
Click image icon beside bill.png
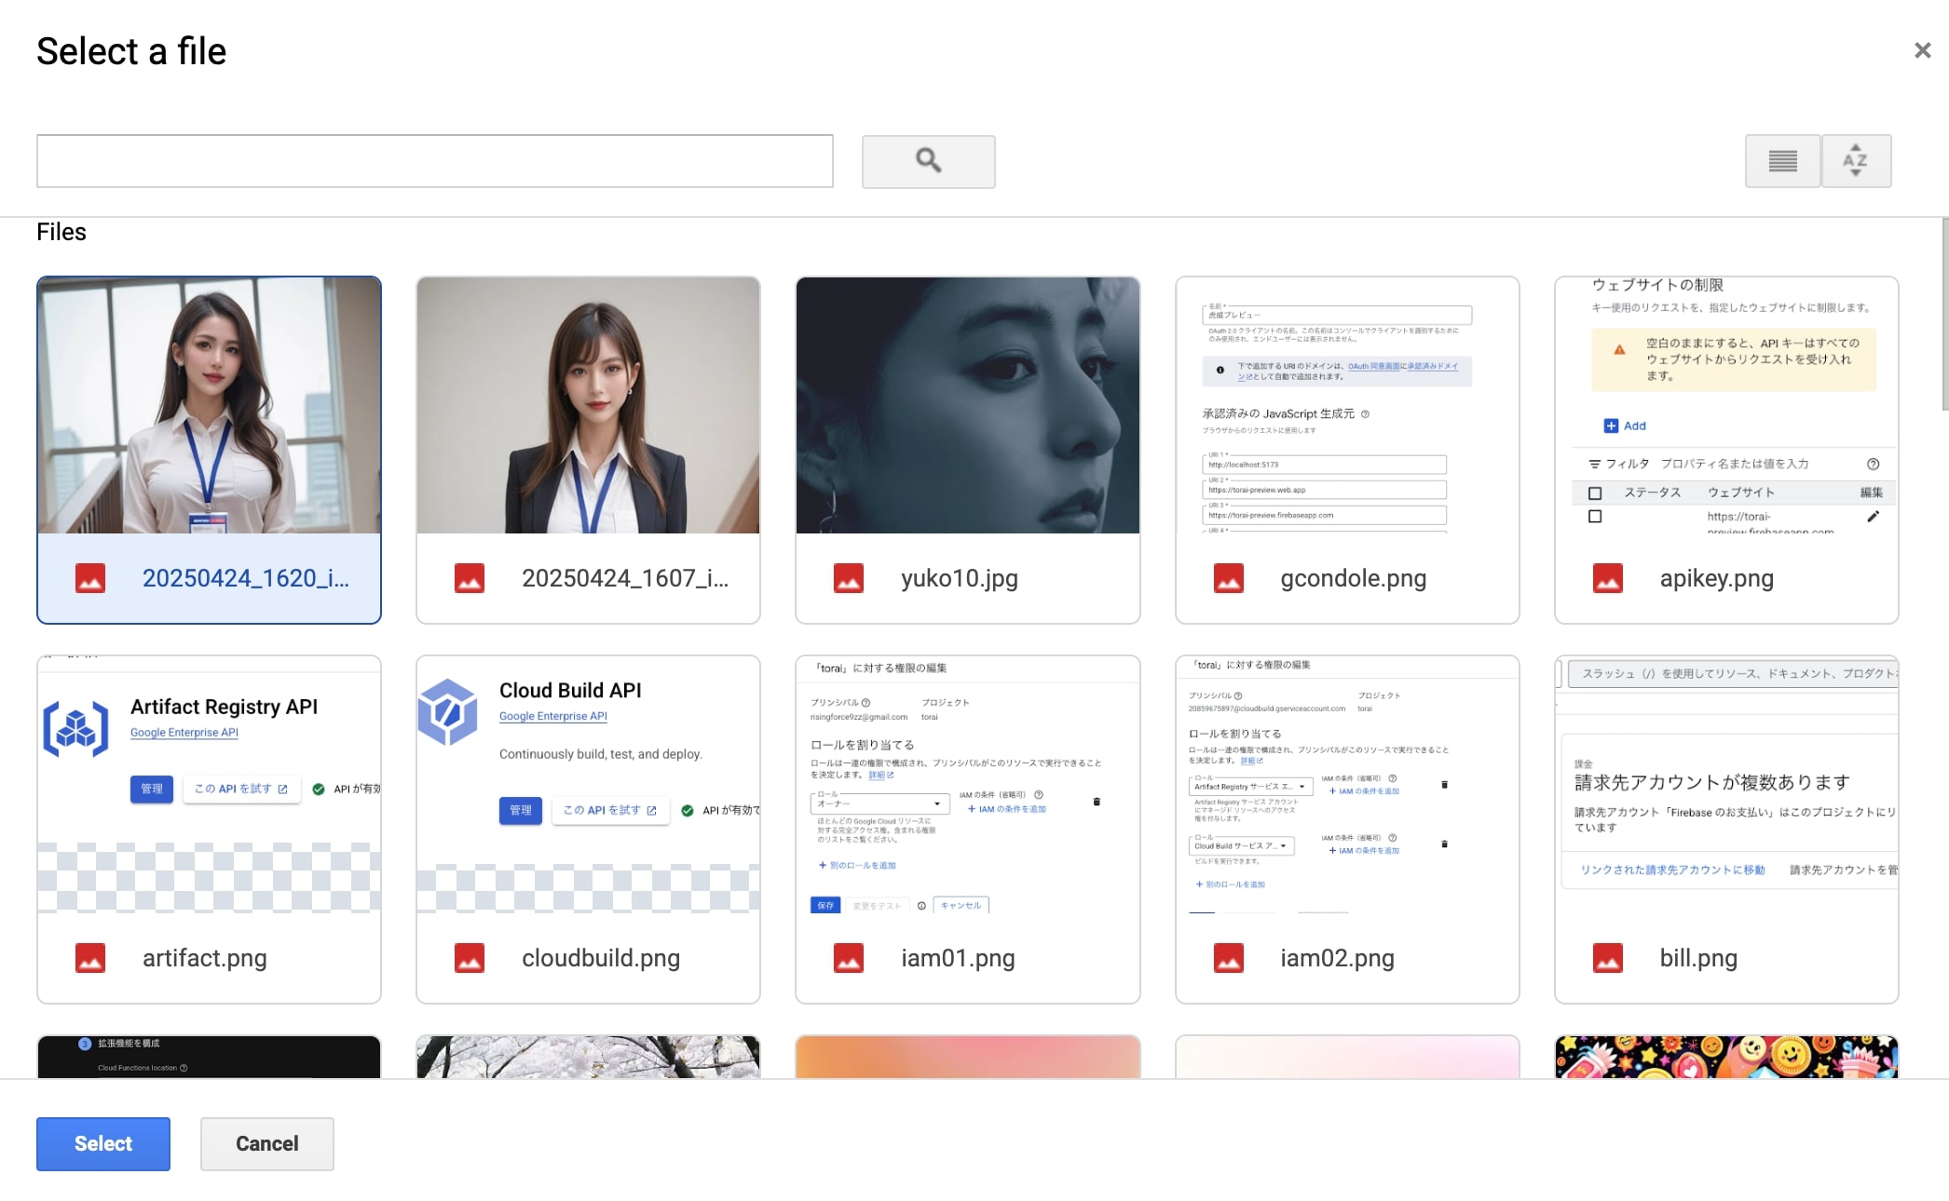1608,958
